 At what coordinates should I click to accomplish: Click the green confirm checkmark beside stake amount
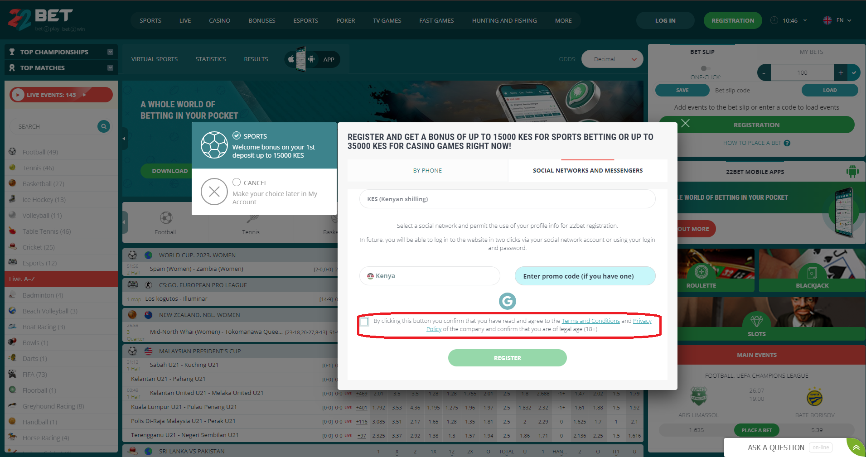tap(854, 72)
